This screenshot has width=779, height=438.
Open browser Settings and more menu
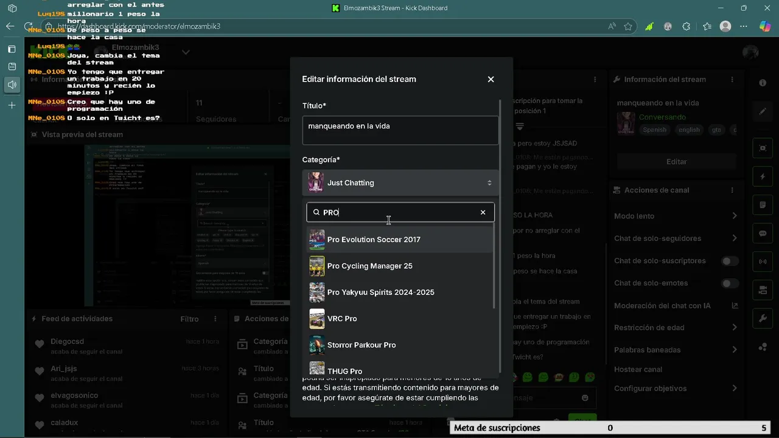coord(744,27)
